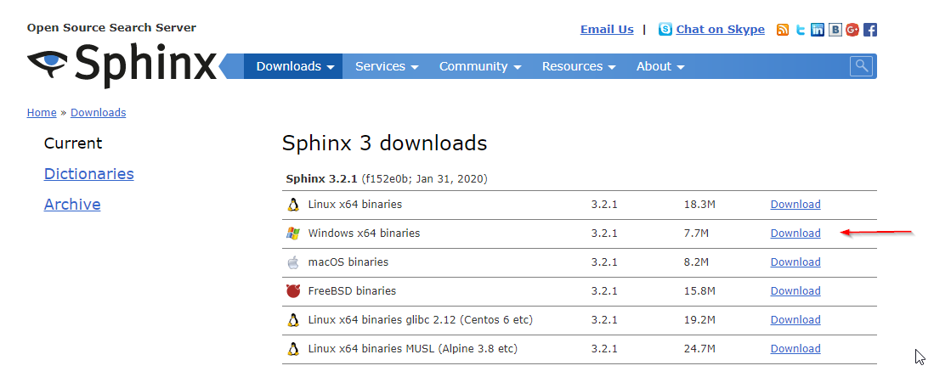This screenshot has height=377, width=934.
Task: Expand the Downloads dropdown menu
Action: click(x=294, y=66)
